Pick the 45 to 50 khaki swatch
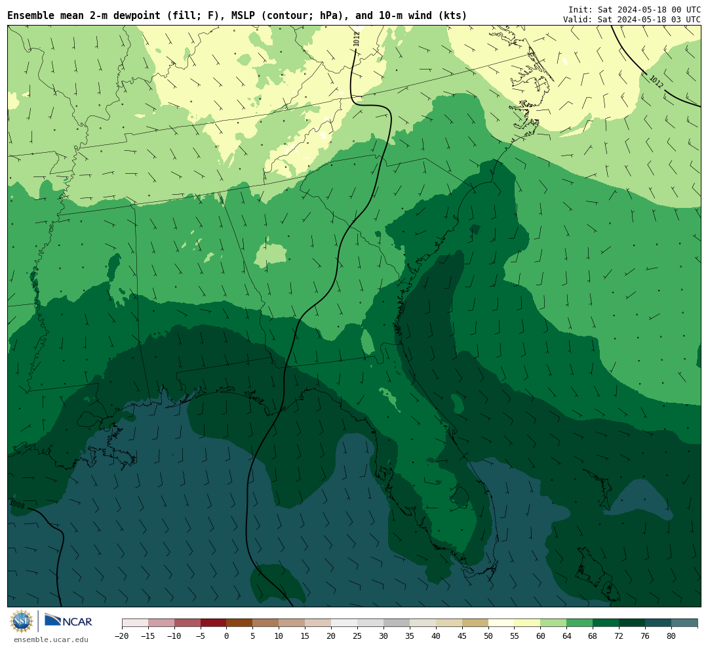The width and height of the screenshot is (708, 648). pos(475,623)
